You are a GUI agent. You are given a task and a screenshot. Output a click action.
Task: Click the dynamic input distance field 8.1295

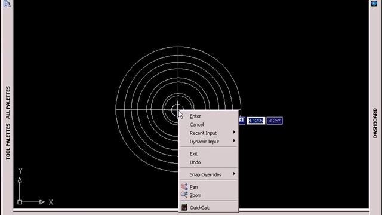coord(255,121)
